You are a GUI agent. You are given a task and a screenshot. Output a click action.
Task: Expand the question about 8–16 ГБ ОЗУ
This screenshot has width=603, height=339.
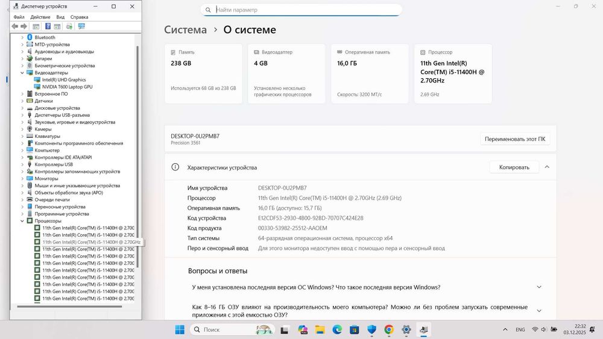click(539, 311)
